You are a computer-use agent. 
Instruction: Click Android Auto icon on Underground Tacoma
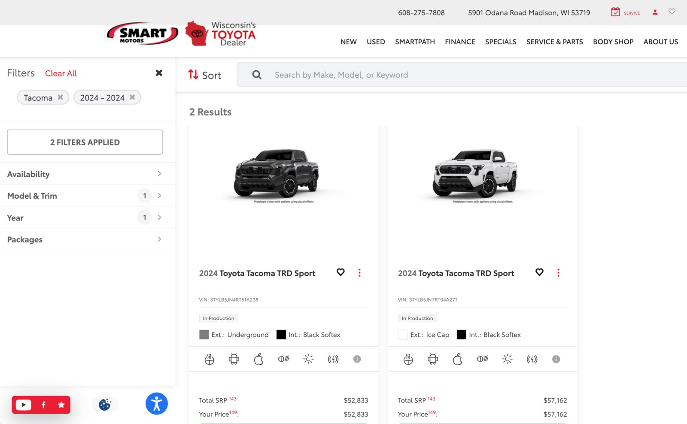[234, 359]
